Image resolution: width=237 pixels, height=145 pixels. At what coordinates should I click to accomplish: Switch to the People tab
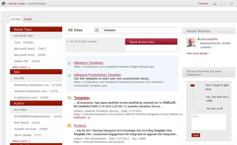tap(28, 19)
